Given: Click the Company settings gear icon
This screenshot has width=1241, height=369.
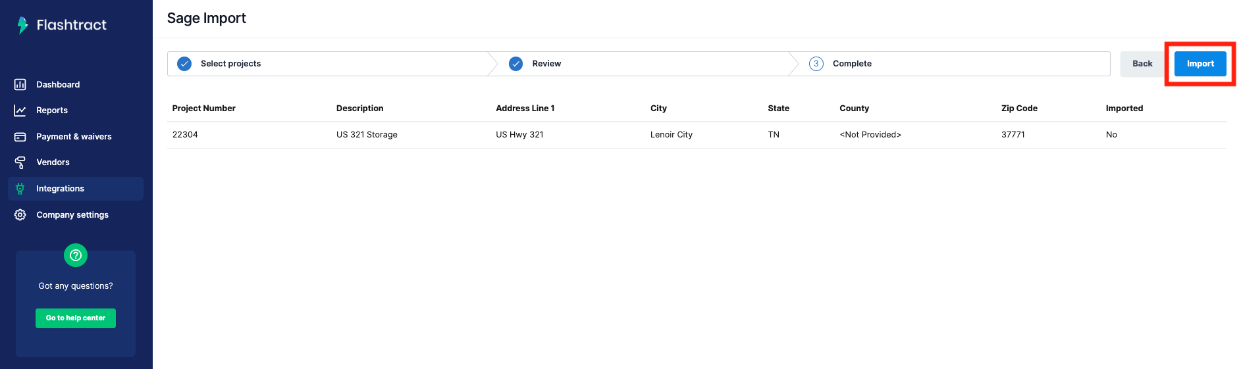Looking at the screenshot, I should pyautogui.click(x=20, y=215).
